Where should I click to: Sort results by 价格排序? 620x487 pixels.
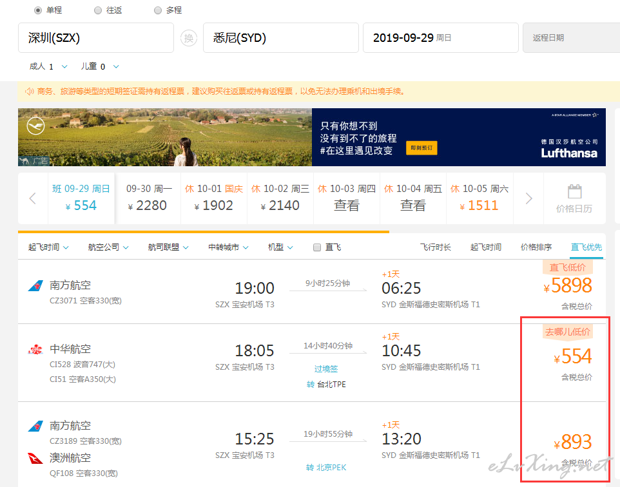(536, 247)
